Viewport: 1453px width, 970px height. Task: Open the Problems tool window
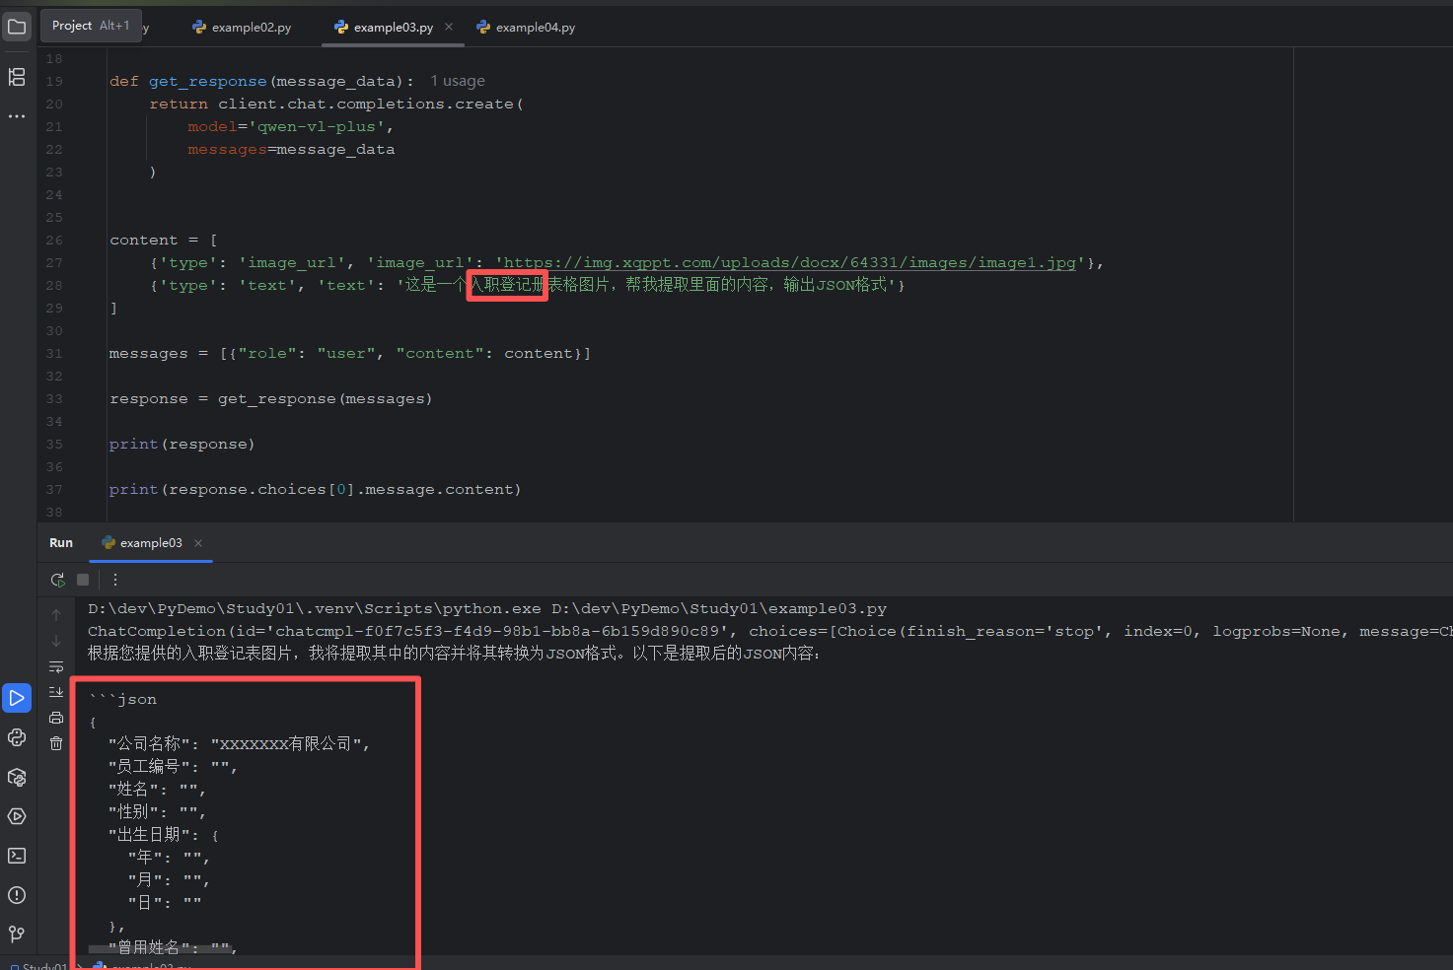click(17, 895)
